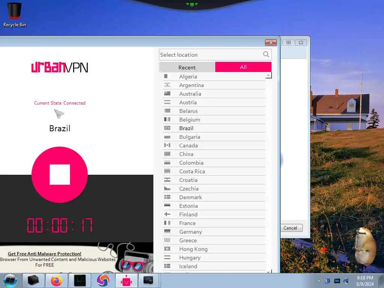Choose Bulgaria as the location
384x288 pixels.
pyautogui.click(x=214, y=136)
